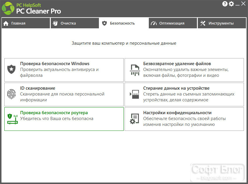Minimize the PC Cleaner Pro window
The height and width of the screenshot is (184, 248).
click(237, 5)
